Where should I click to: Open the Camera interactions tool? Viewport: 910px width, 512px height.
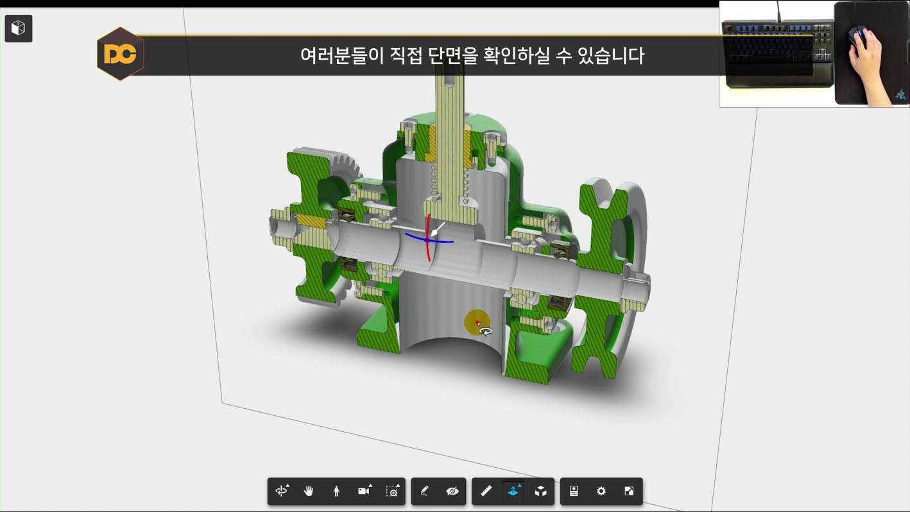tap(365, 491)
